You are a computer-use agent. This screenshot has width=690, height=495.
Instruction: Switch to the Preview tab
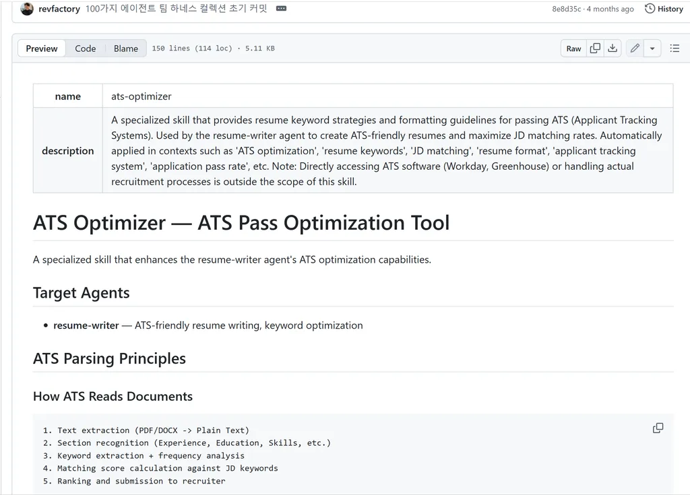point(42,48)
